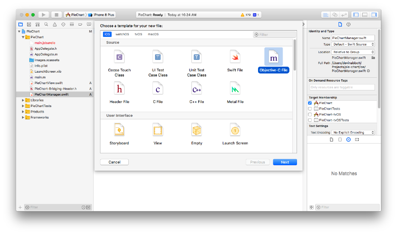Switch to the Version editor
Image resolution: width=397 pixels, height=234 pixels.
tap(344, 15)
